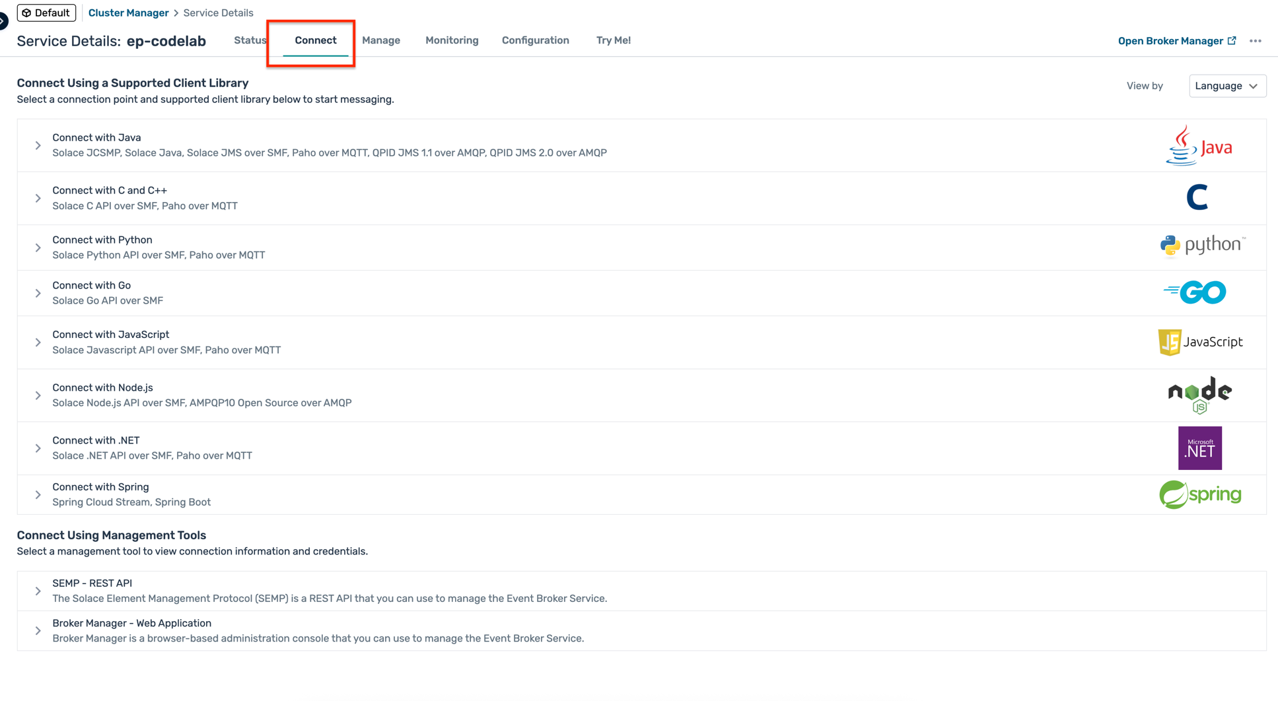
Task: Click the Go logo icon
Action: tap(1195, 292)
